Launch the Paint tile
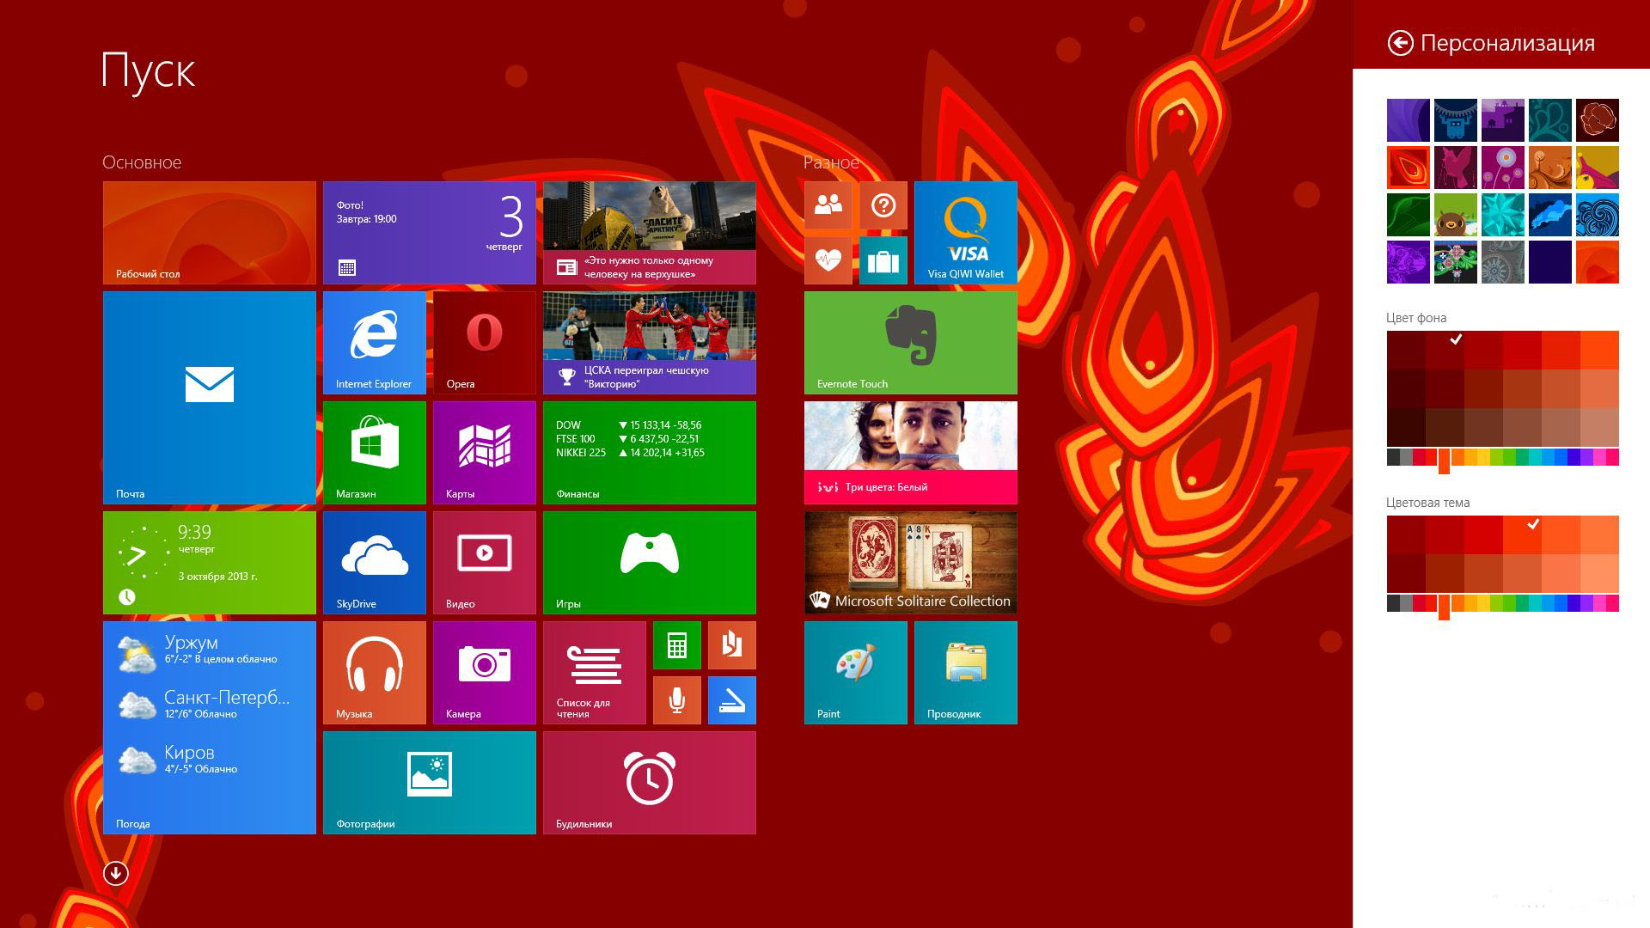The image size is (1650, 928). 855,672
